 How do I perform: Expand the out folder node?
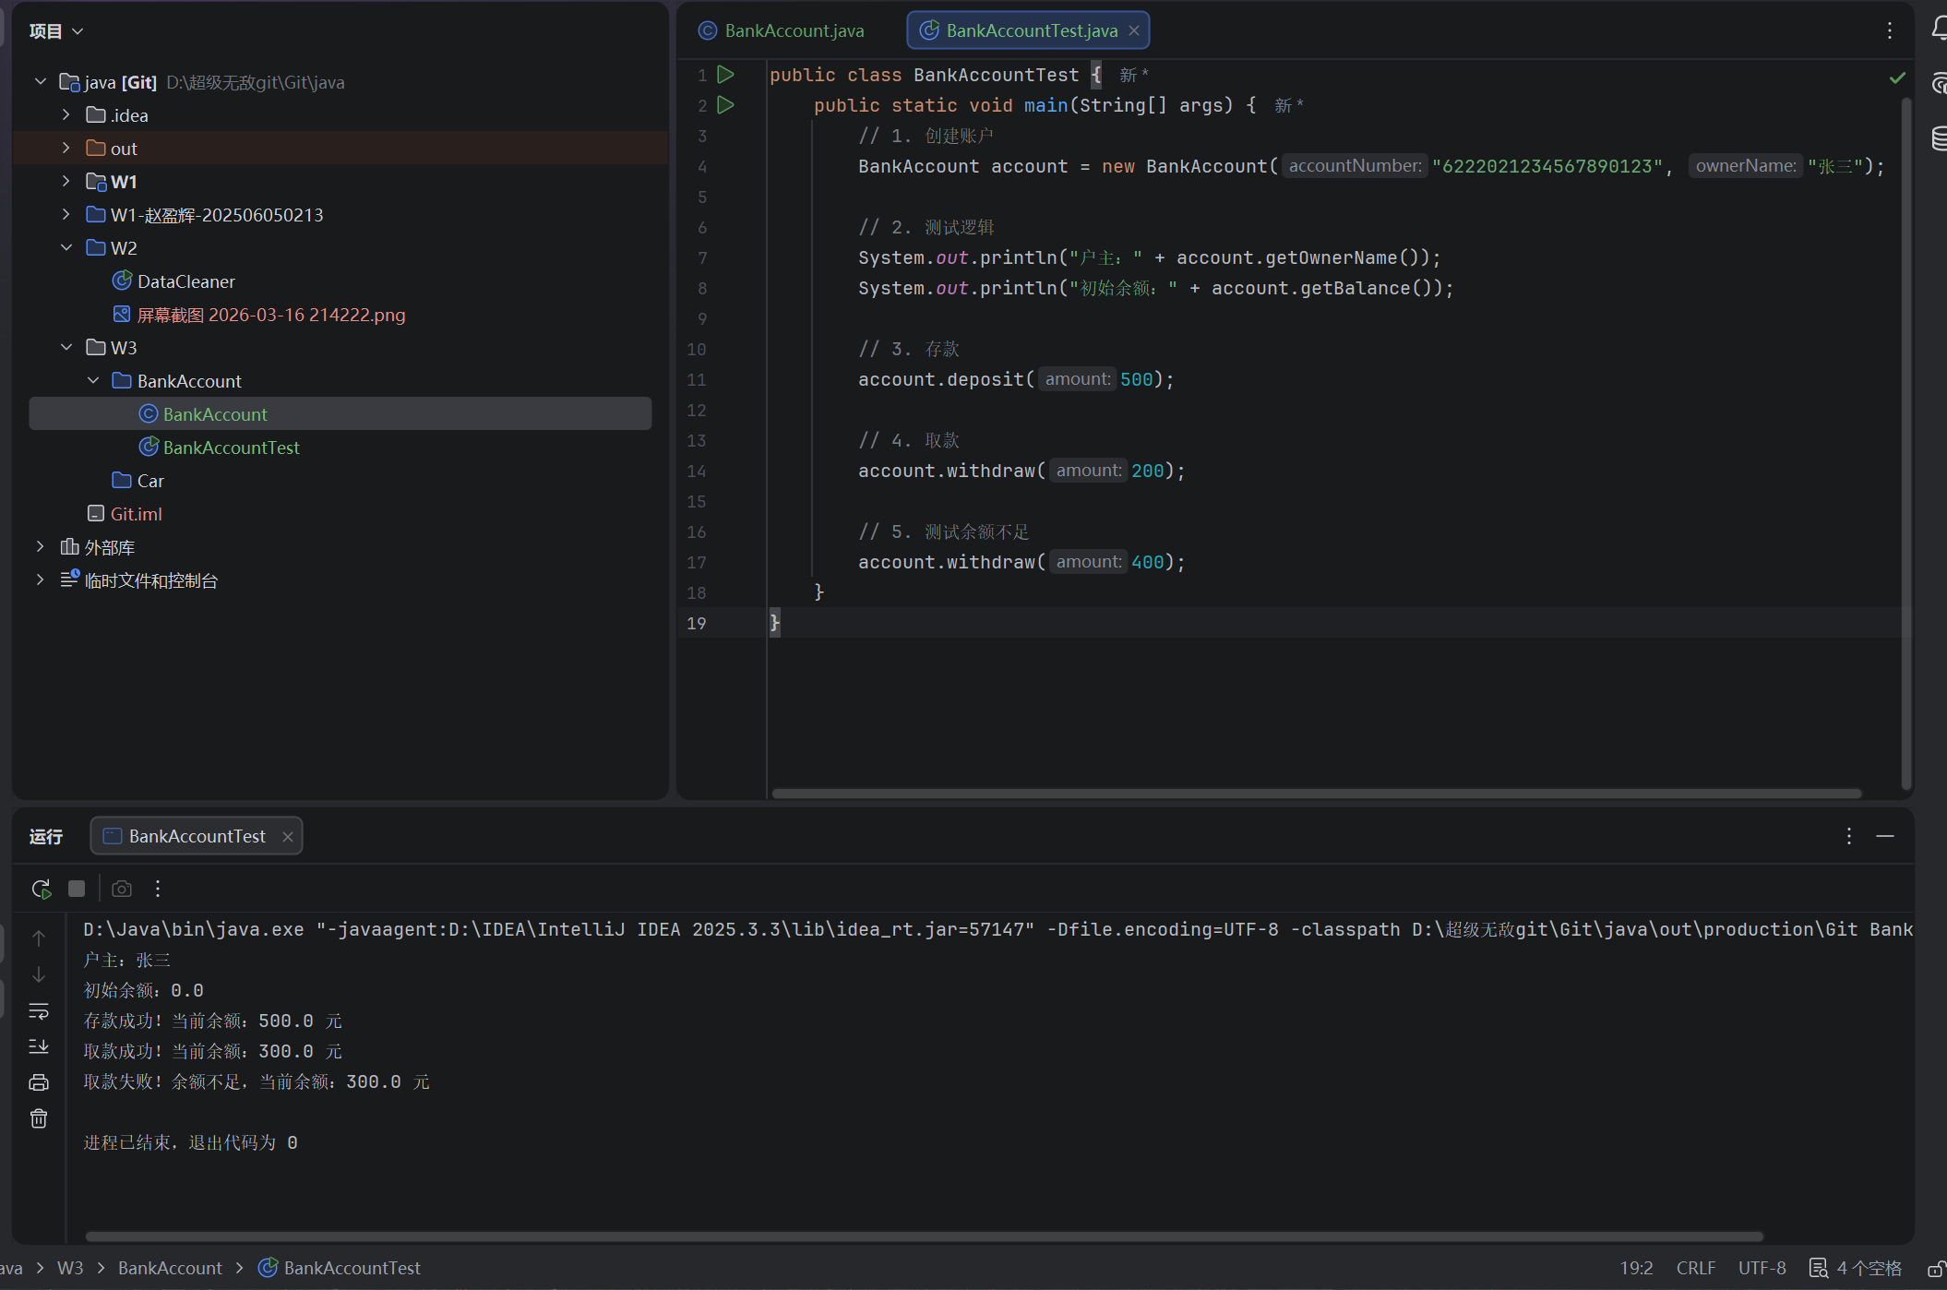(66, 149)
